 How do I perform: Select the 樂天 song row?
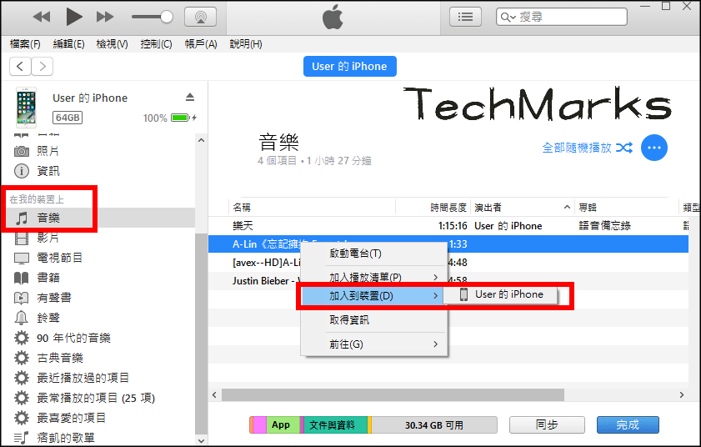(x=448, y=226)
